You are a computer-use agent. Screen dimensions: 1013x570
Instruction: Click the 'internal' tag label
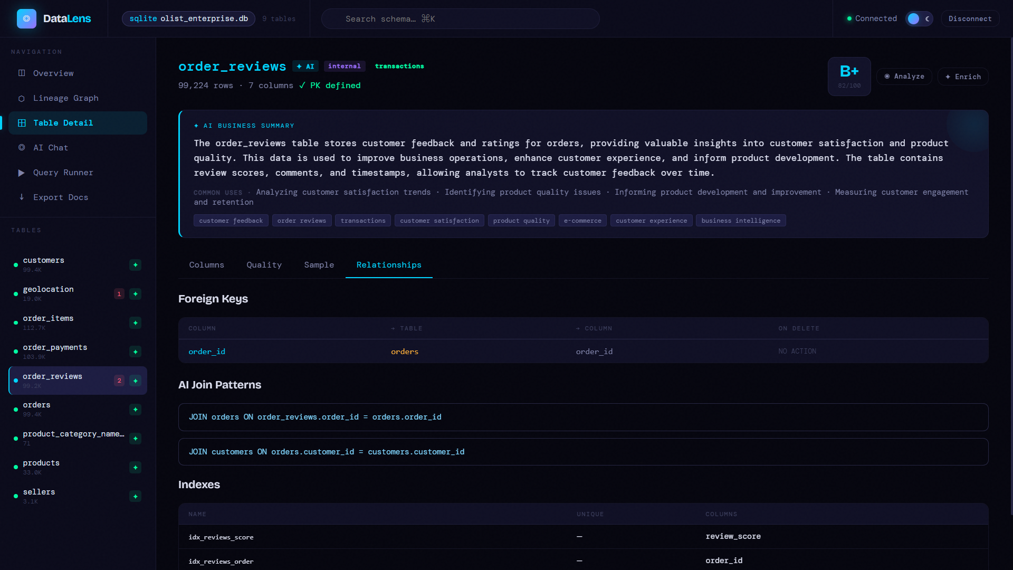click(345, 66)
